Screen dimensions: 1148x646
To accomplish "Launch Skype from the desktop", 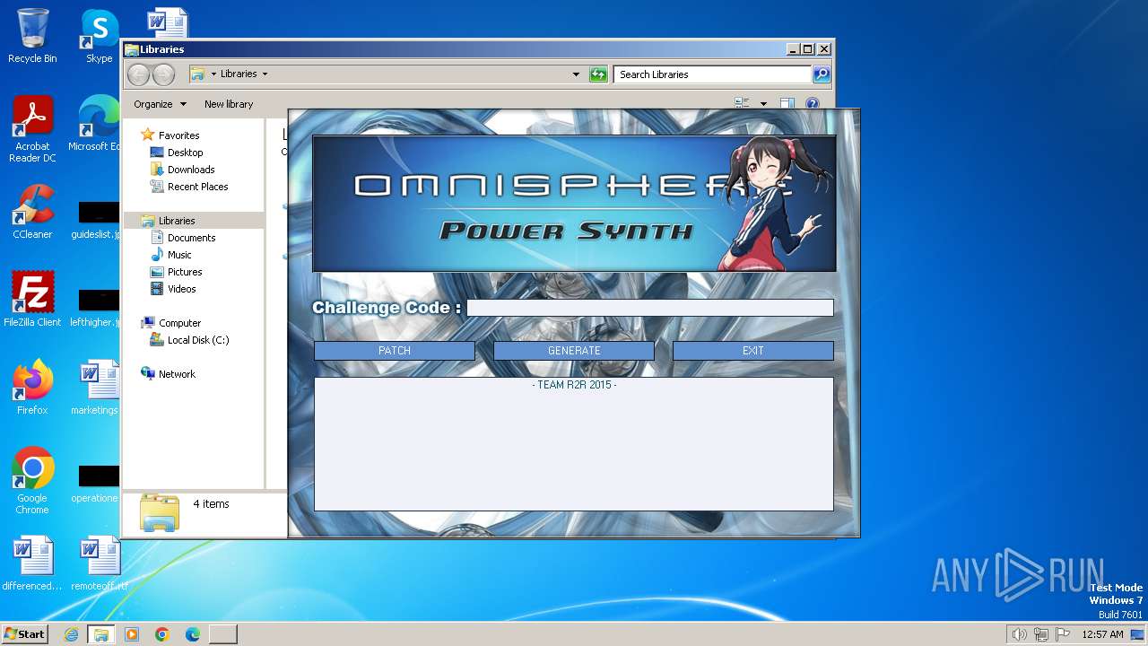I will [x=99, y=36].
